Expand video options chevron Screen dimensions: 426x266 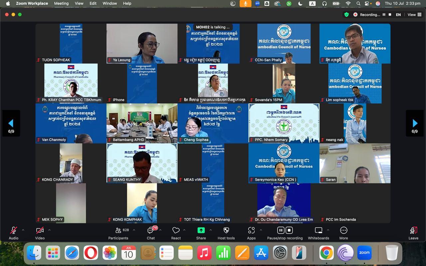[x=49, y=230]
